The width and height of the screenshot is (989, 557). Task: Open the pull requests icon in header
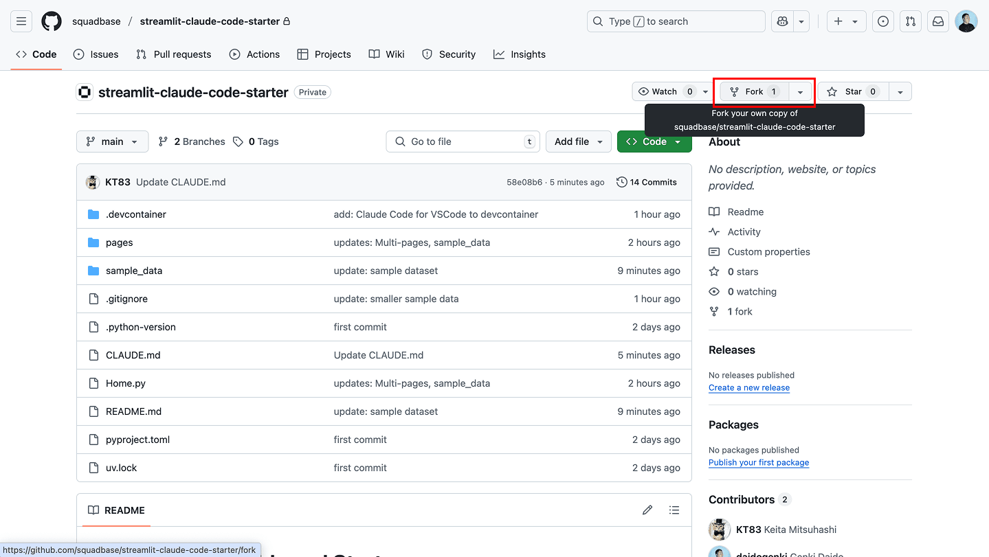[x=910, y=21]
